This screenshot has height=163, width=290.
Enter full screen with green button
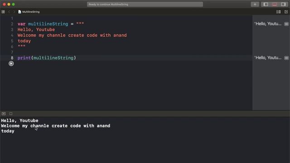[x=13, y=4]
